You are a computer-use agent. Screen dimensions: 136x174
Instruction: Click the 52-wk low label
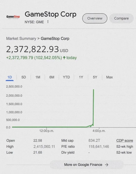(x=124, y=153)
